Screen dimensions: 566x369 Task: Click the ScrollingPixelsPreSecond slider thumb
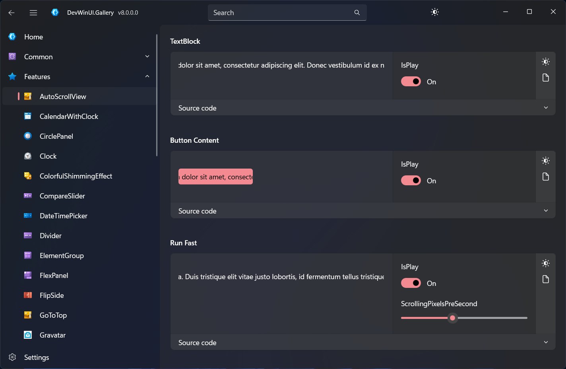point(452,318)
